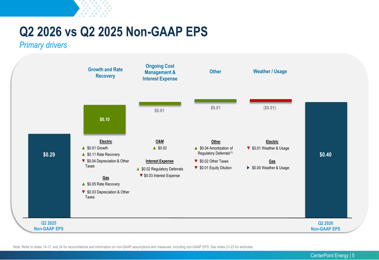Screen dimensions: 379x260
Task: Click the dark blue $0.40 Q2 2026 bar
Action: click(x=326, y=160)
